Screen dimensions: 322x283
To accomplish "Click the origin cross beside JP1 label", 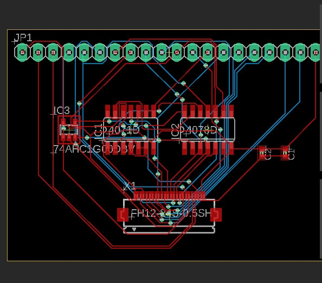I will pyautogui.click(x=15, y=42).
